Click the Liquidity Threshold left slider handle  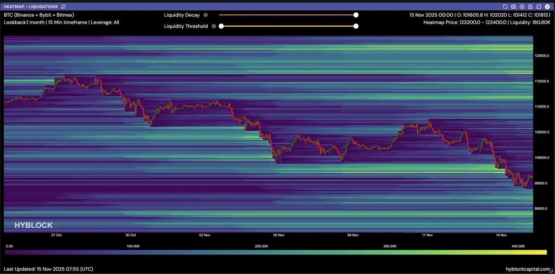[221, 26]
